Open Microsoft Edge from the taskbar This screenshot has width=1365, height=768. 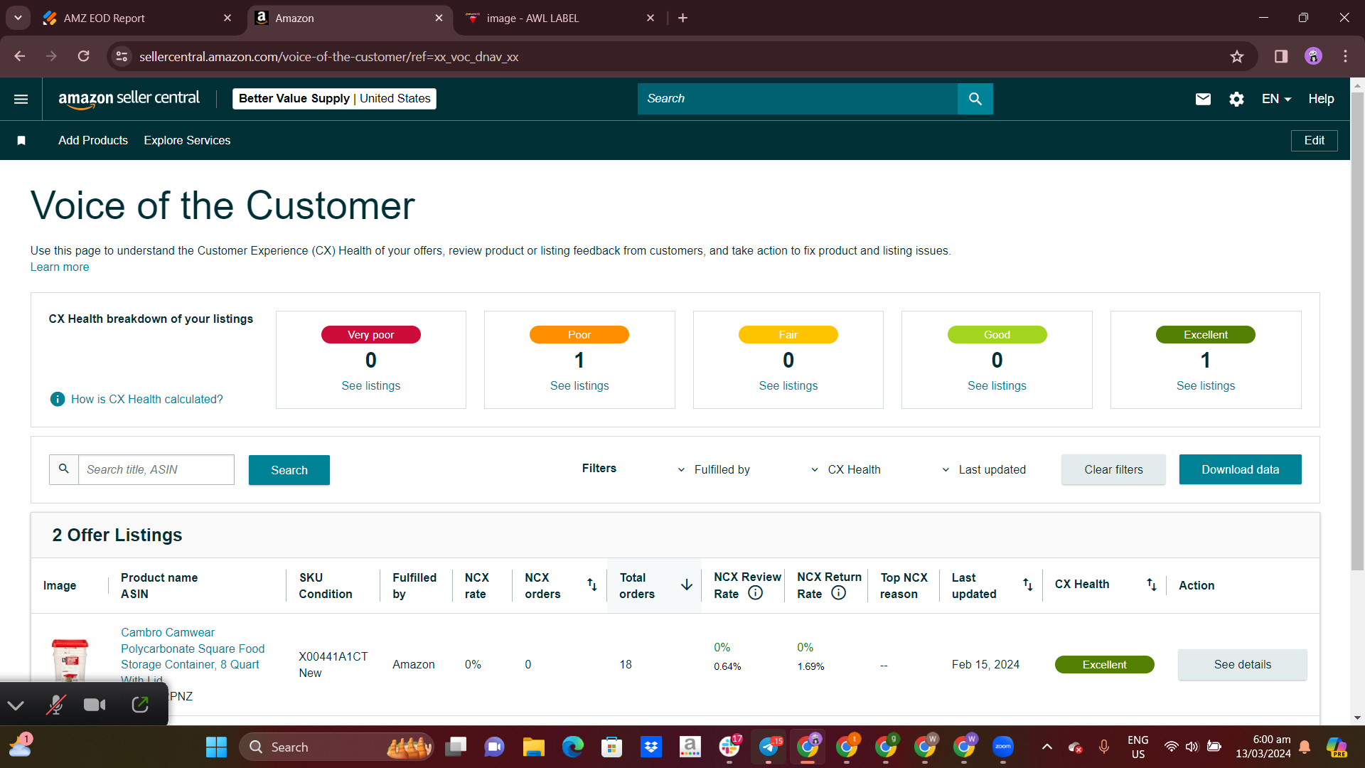572,747
